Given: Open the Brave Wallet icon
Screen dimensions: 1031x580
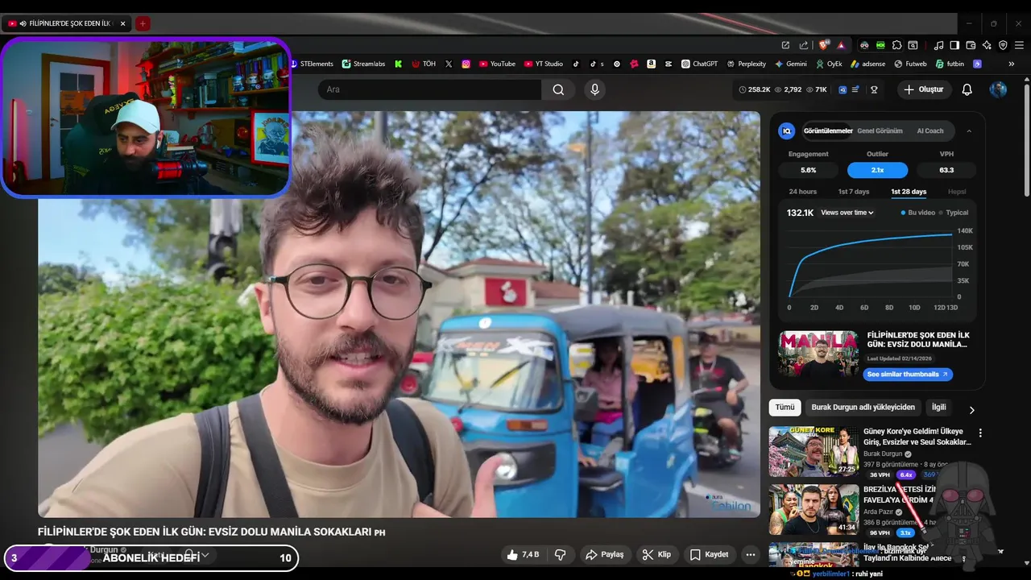Looking at the screenshot, I should 971,45.
